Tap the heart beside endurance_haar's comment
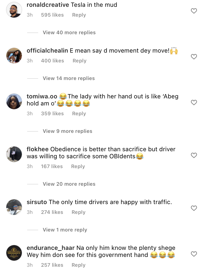The image size is (208, 270). (x=194, y=254)
